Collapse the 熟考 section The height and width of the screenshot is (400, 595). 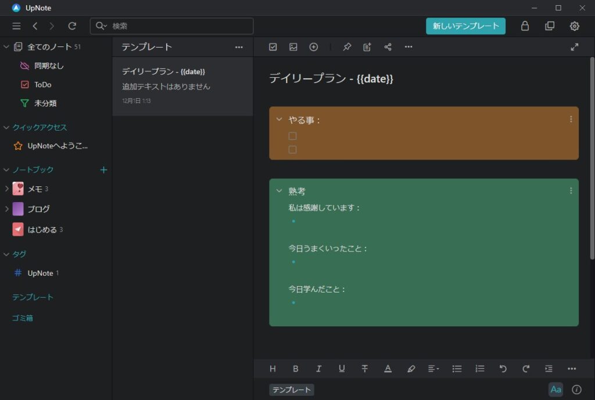click(278, 190)
